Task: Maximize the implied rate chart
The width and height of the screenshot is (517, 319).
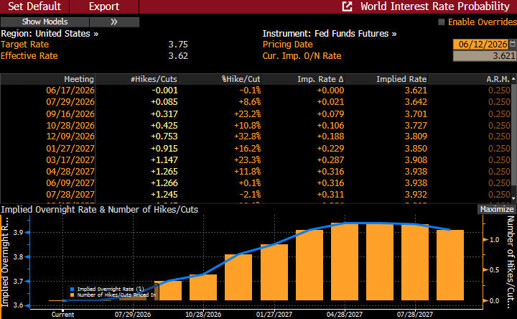Action: pos(497,209)
